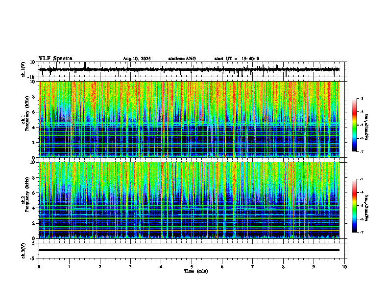Click the "2" tick on the time axis
Viewport: 388px width, 299px height.
100,267
